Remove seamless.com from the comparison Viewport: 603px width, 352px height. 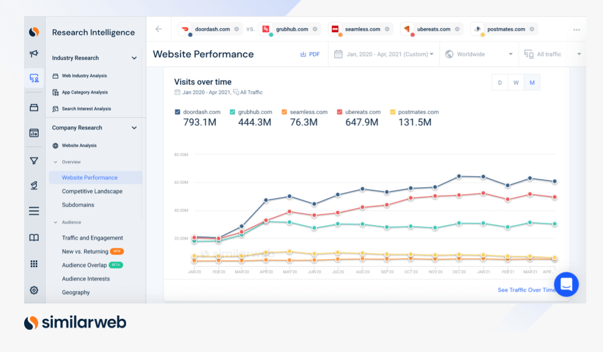[386, 29]
